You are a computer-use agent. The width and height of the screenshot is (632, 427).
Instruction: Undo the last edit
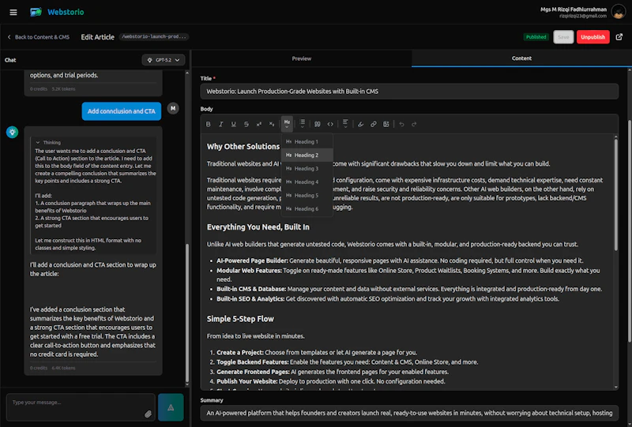pos(401,124)
